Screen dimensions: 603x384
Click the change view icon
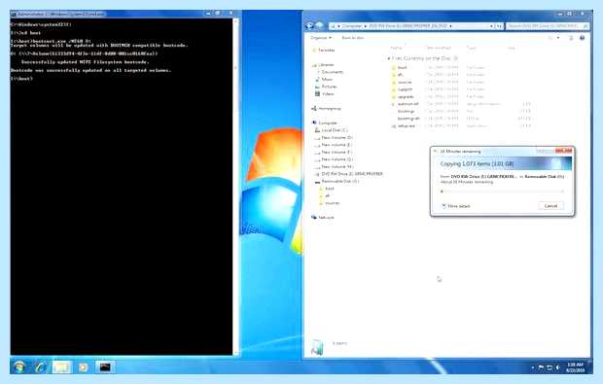point(550,38)
